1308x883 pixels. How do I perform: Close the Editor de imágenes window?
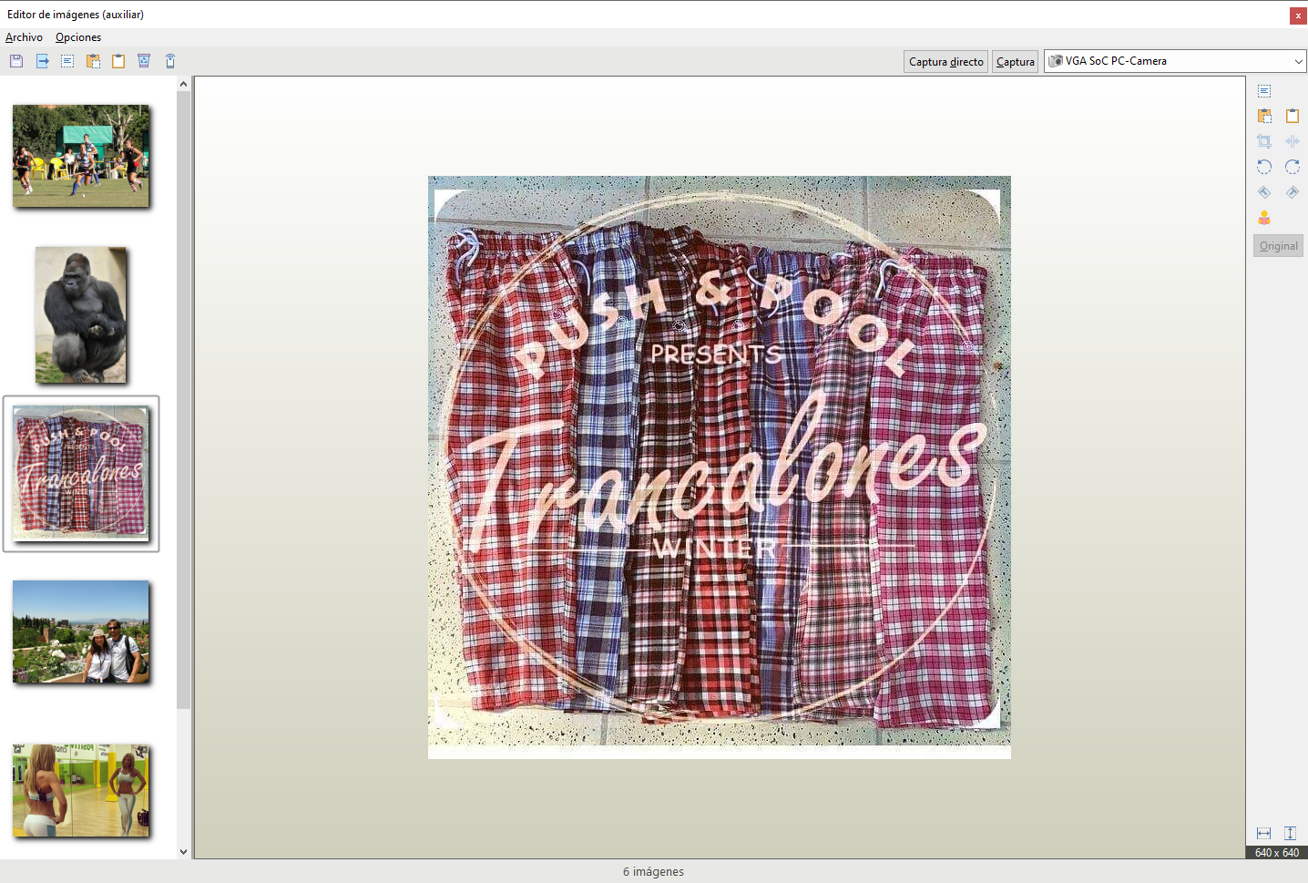(1298, 15)
